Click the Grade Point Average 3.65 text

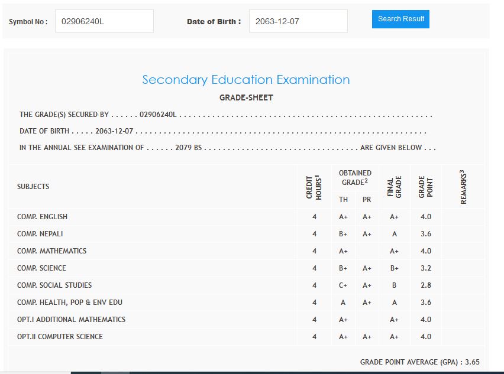click(419, 362)
